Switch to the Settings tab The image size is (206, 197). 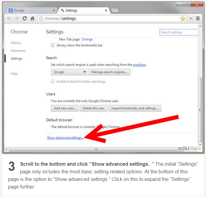click(84, 10)
